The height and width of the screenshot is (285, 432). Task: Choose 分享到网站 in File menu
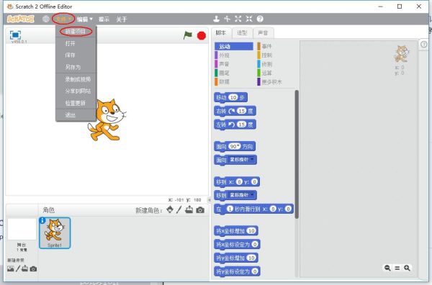pos(76,91)
